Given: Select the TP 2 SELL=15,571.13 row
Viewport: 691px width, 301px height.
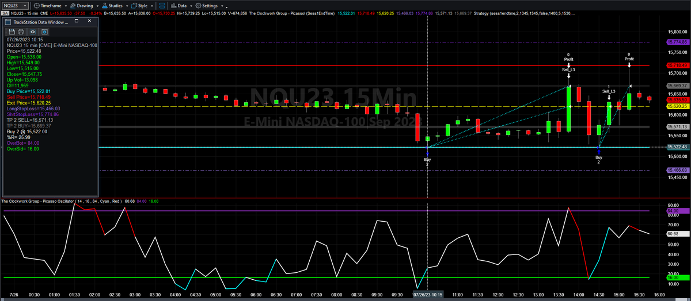Looking at the screenshot, I should click(x=30, y=120).
